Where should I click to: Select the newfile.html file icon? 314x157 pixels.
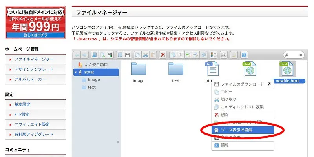287,69
